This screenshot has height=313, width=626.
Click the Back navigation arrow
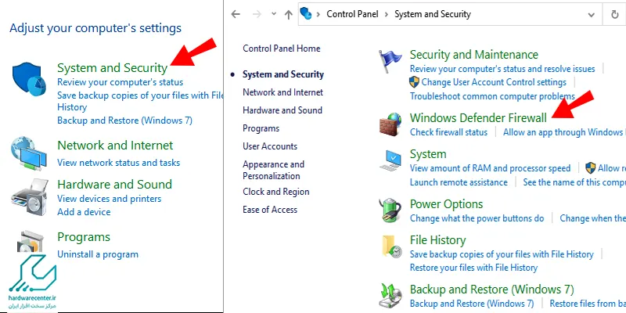click(236, 14)
